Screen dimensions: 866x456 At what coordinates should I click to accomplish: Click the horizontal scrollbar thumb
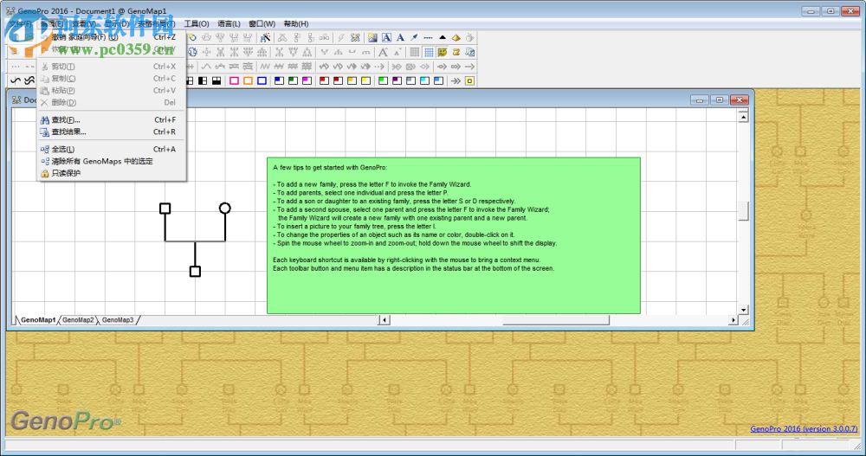556,319
